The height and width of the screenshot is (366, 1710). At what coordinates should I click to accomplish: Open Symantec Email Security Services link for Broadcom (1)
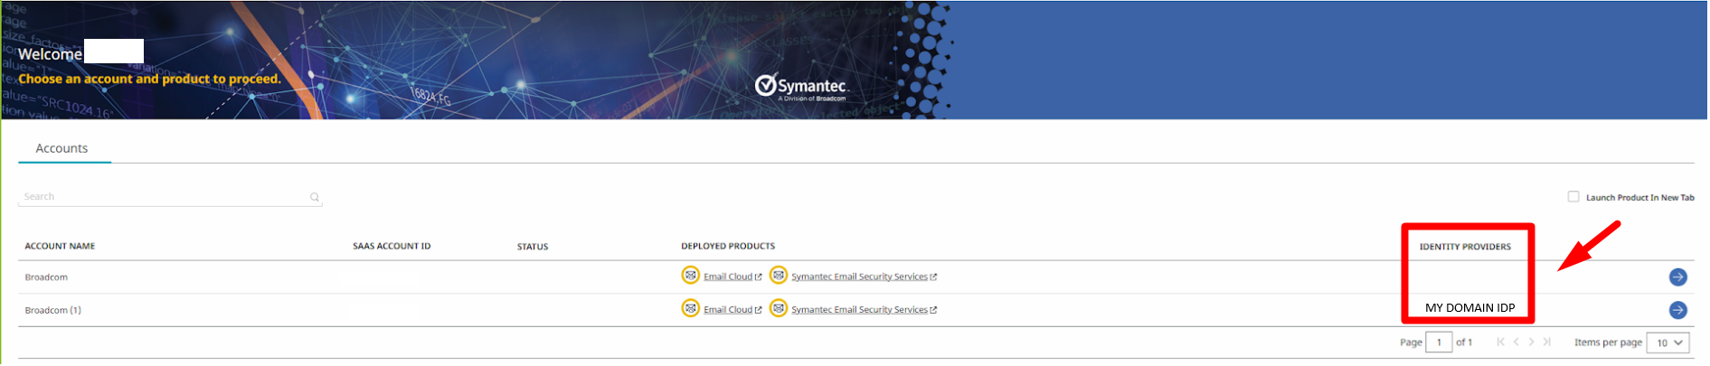coord(859,310)
